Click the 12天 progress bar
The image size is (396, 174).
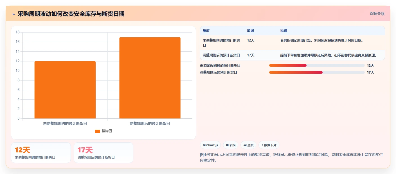[317, 65]
